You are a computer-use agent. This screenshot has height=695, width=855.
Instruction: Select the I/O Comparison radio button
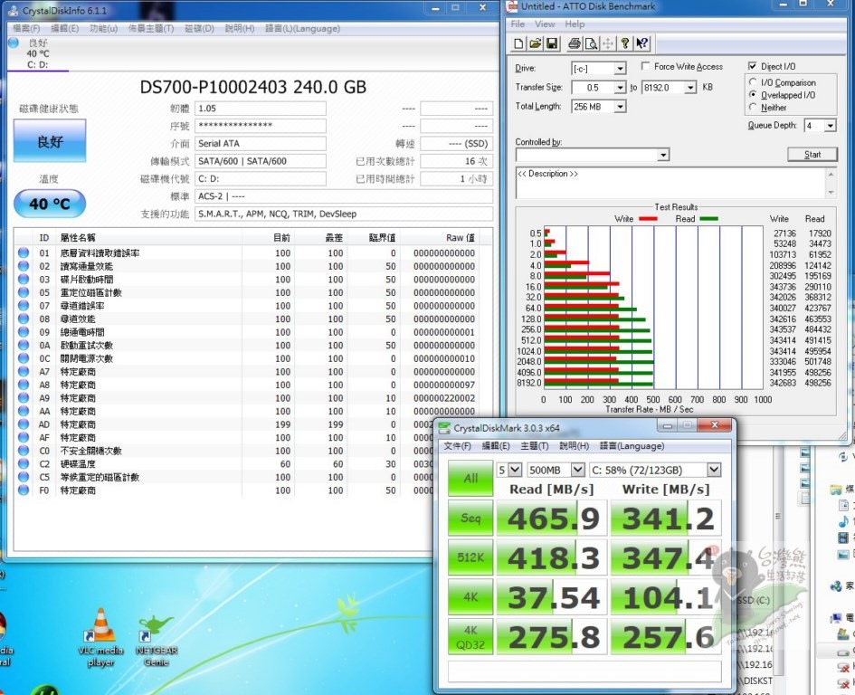tap(753, 82)
